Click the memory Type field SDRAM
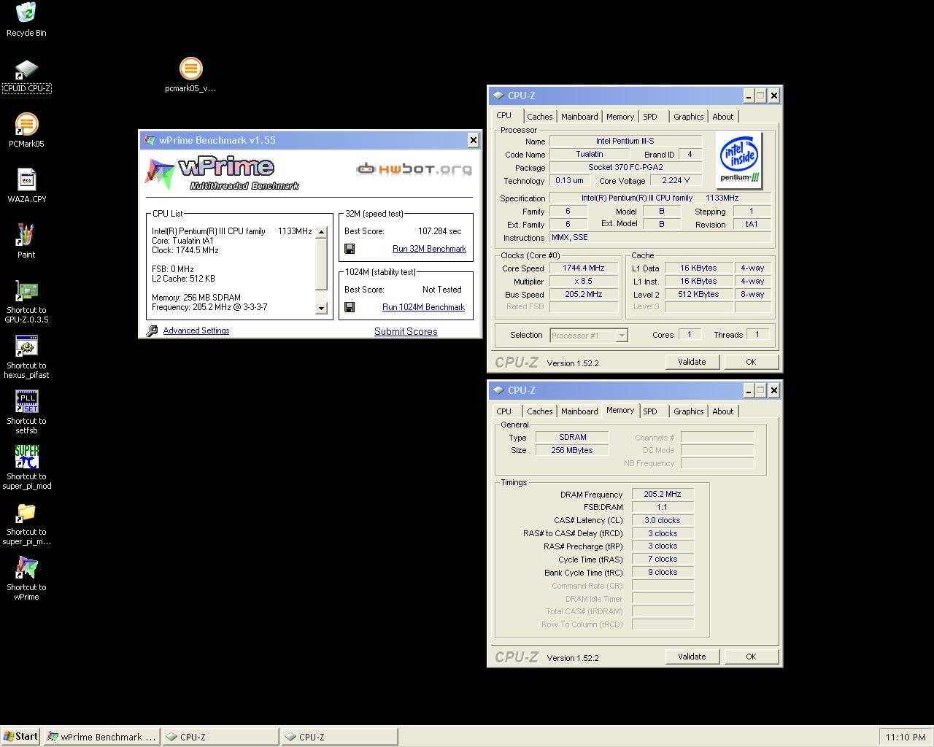The height and width of the screenshot is (747, 934). [572, 437]
